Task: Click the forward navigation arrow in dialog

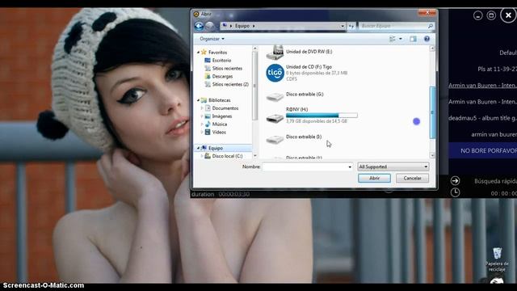Action: (209, 26)
